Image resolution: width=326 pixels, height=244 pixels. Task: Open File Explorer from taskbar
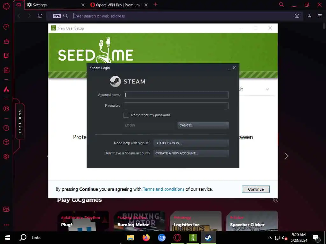point(130,238)
